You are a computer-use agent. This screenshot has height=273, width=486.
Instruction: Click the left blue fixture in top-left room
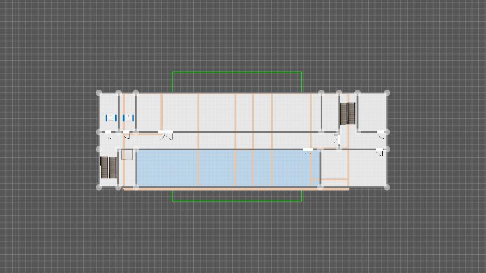[111, 118]
